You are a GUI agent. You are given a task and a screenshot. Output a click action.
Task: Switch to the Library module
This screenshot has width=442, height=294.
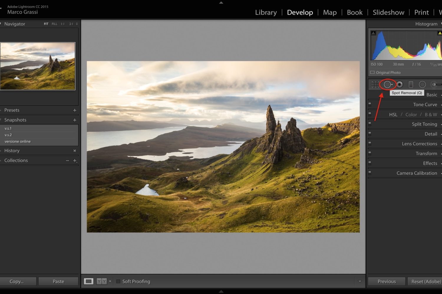pyautogui.click(x=265, y=12)
